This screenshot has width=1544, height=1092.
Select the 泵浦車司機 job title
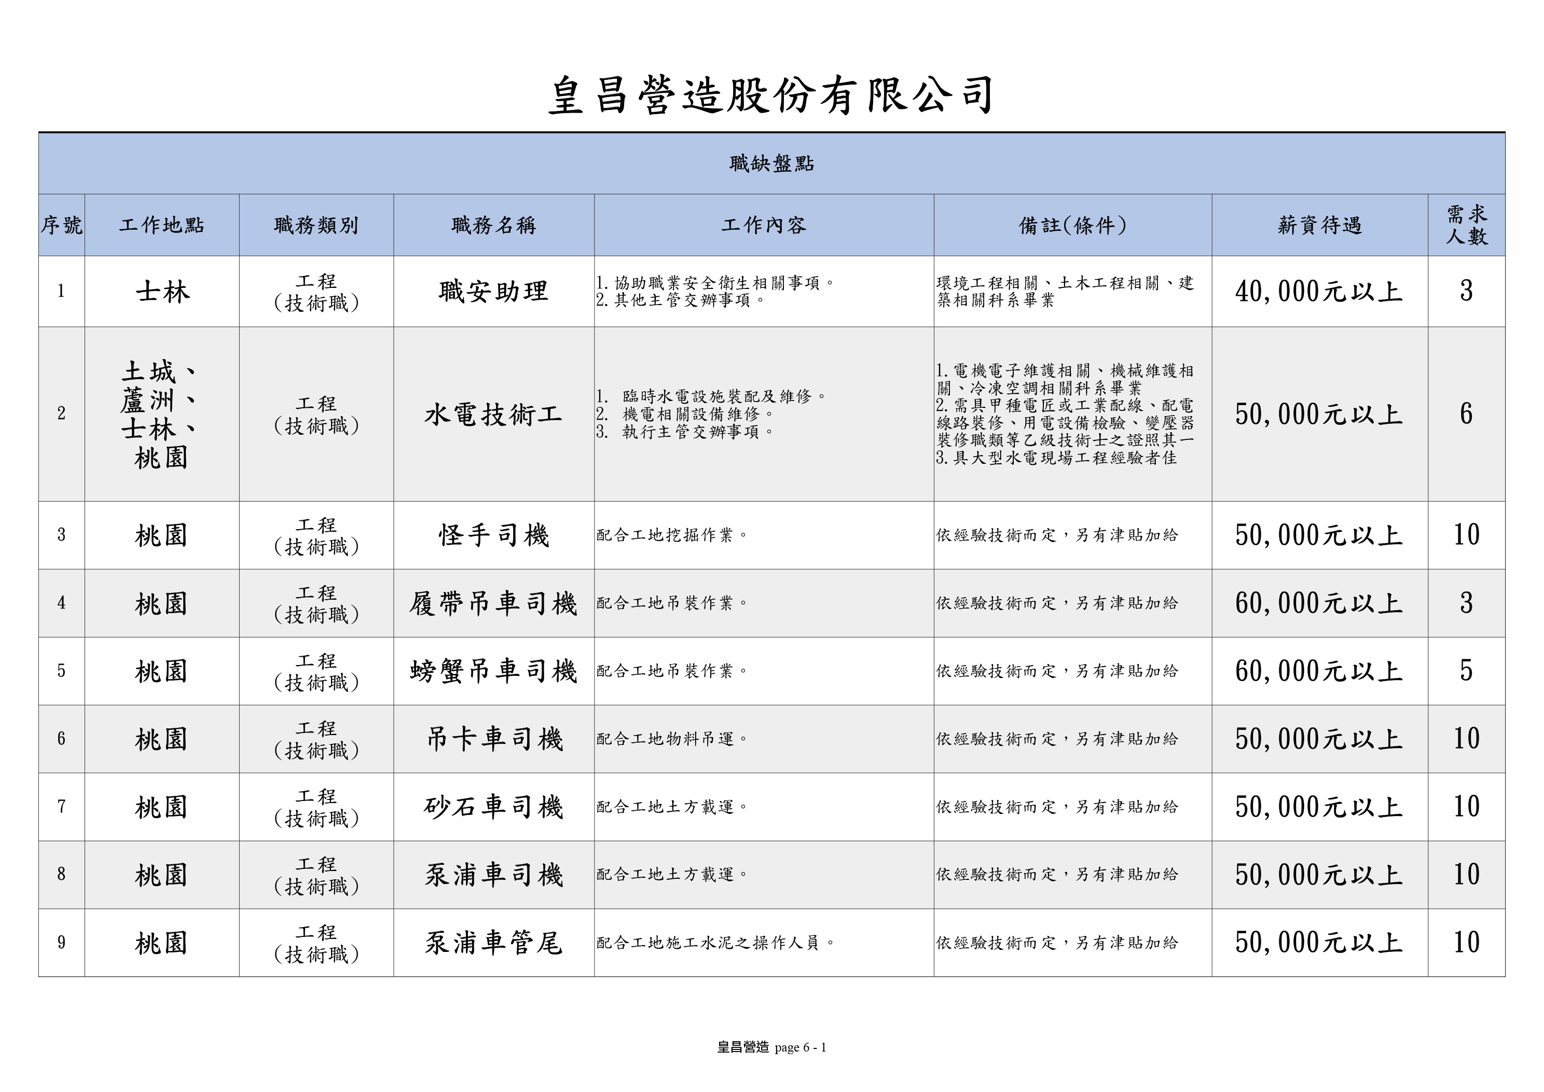(493, 876)
